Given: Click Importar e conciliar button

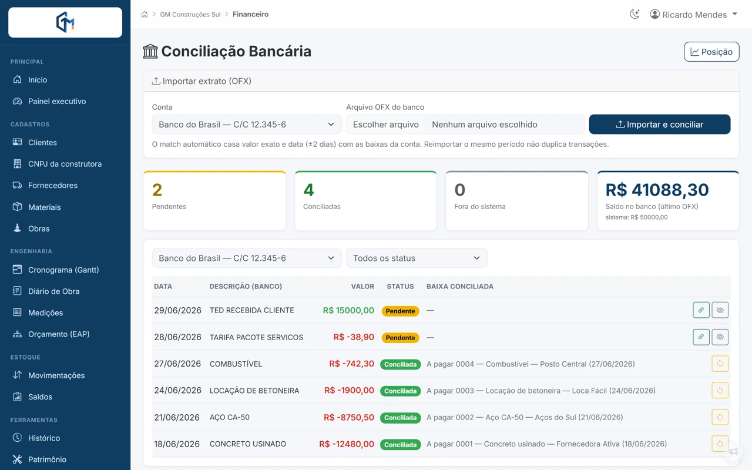Looking at the screenshot, I should coord(660,125).
